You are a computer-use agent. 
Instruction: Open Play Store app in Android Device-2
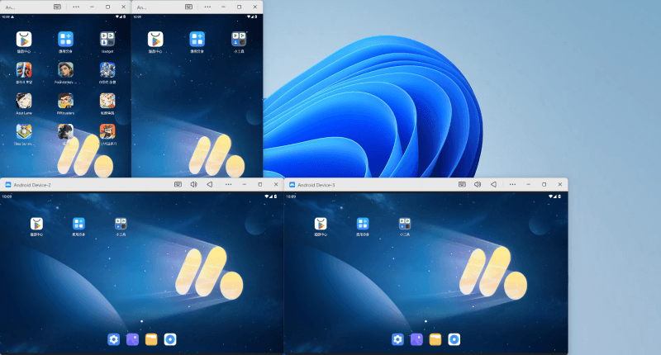click(x=36, y=224)
